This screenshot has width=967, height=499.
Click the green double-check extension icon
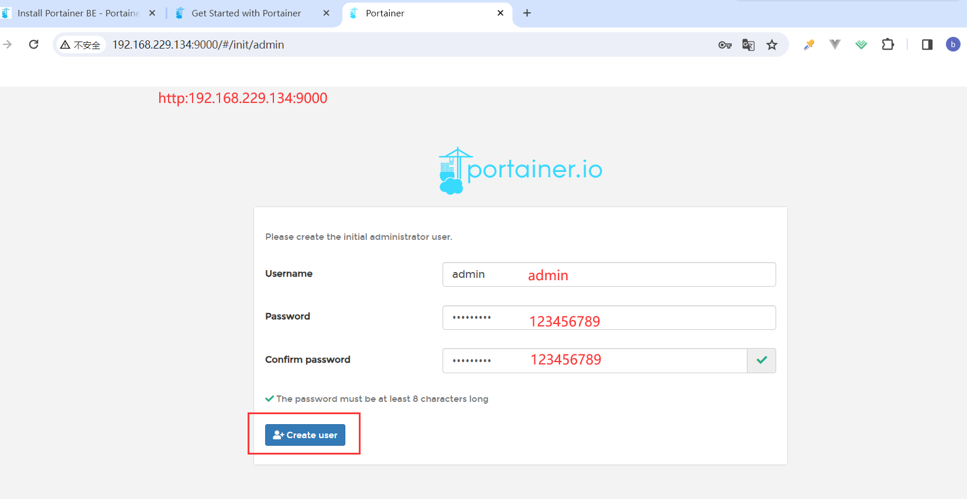click(x=861, y=44)
